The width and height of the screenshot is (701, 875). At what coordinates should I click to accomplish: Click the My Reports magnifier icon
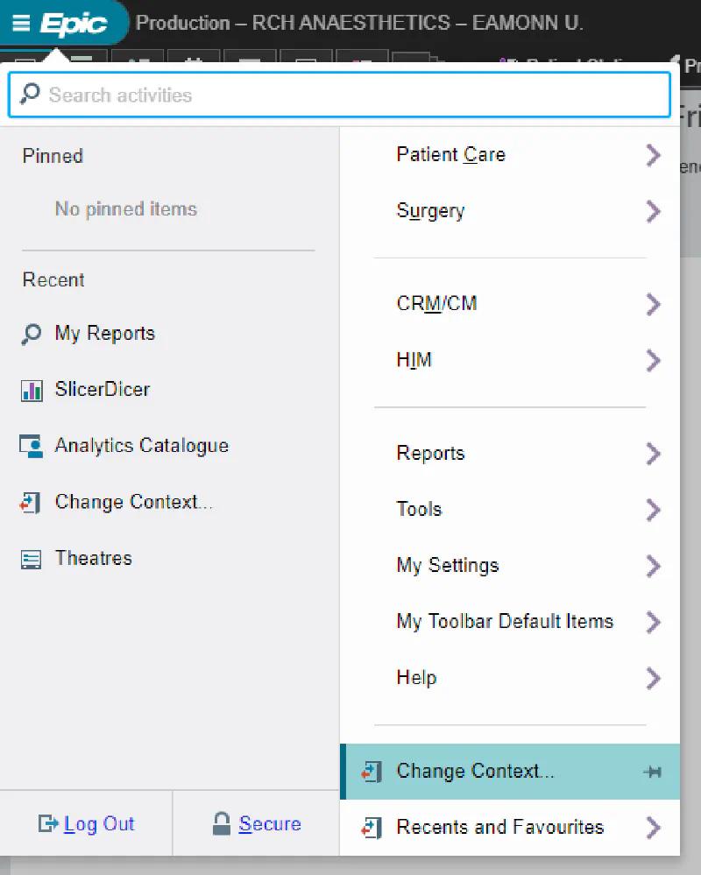(32, 333)
